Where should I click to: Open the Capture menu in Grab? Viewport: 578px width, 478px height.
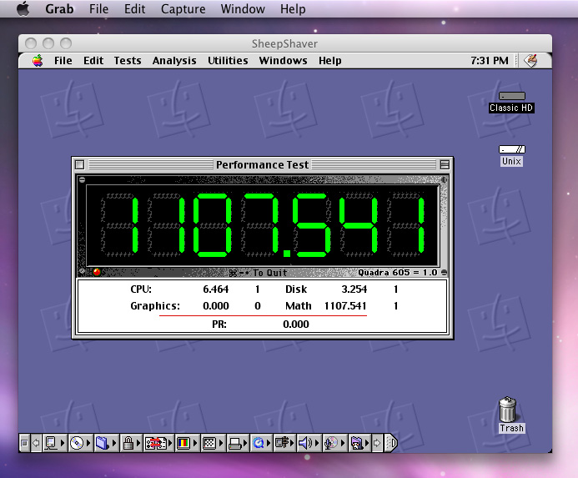pyautogui.click(x=183, y=9)
